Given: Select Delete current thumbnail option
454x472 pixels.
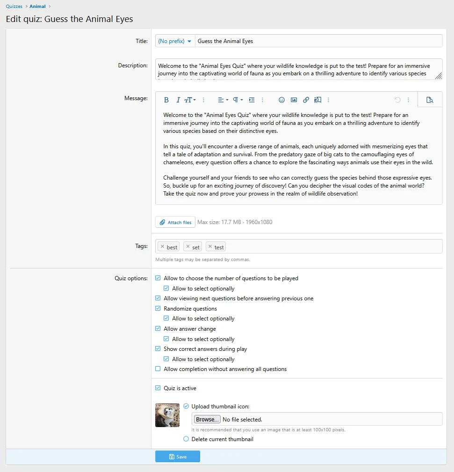Looking at the screenshot, I should click(186, 439).
